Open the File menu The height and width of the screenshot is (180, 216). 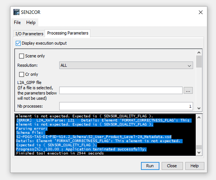click(17, 22)
